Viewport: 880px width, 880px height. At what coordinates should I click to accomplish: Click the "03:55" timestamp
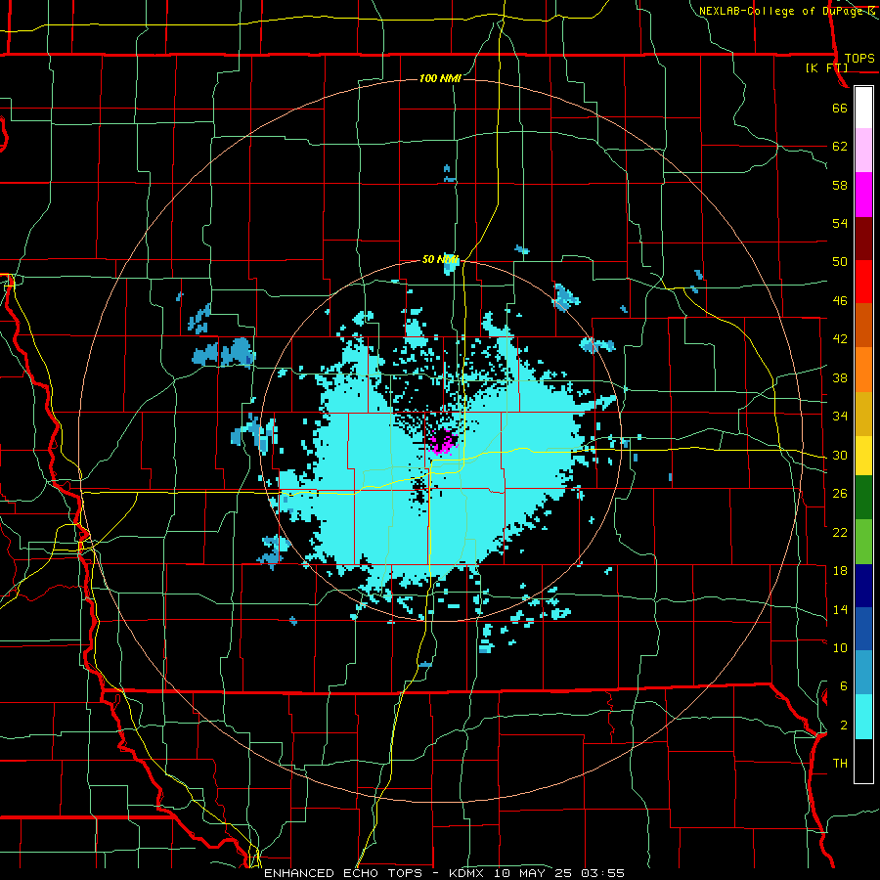[x=604, y=873]
